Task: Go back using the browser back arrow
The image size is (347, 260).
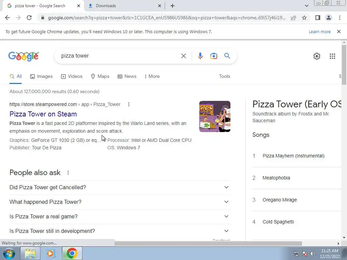Action: 7,18
